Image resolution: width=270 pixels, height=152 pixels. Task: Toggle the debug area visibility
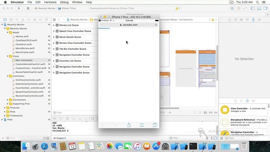(259, 8)
